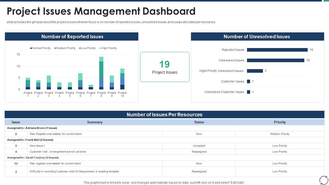Screen dimensions: 329x185
Task: Click the Unresolved Customer Issues bar
Action: 249,92
